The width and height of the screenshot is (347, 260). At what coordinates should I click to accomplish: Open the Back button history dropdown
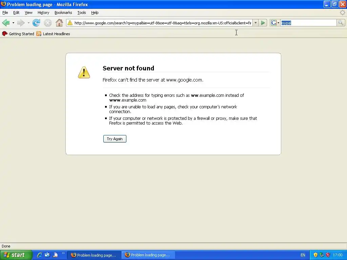13,23
